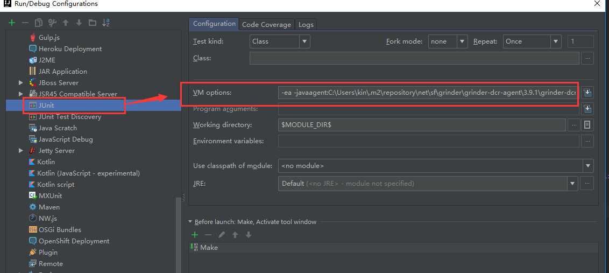Viewport: 609px width, 273px height.
Task: Select Plugin entry
Action: click(48, 252)
